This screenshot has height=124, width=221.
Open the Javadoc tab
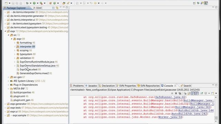(x=91, y=86)
